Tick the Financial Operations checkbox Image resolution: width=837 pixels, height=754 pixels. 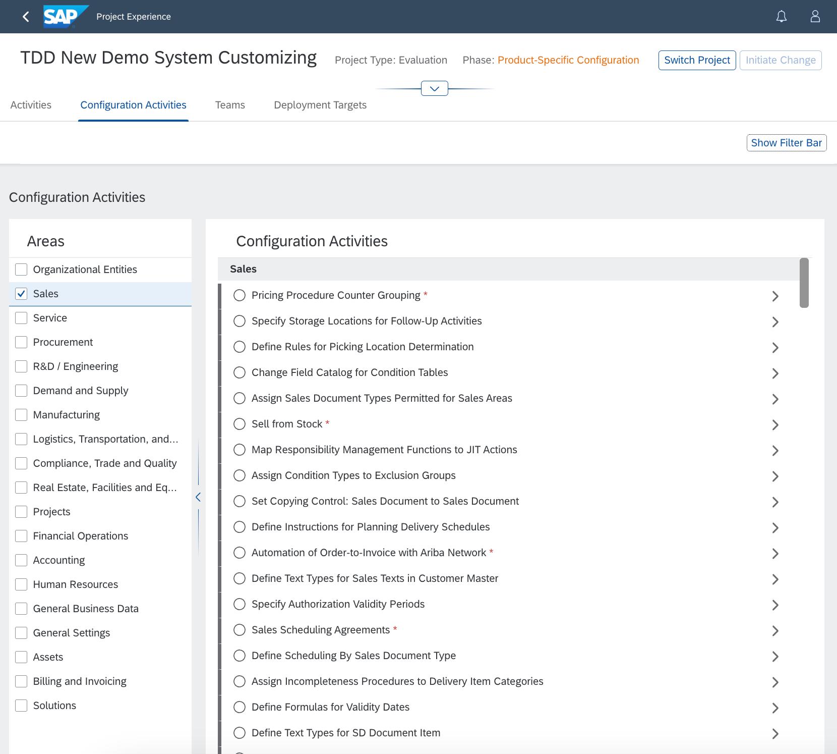(x=21, y=536)
